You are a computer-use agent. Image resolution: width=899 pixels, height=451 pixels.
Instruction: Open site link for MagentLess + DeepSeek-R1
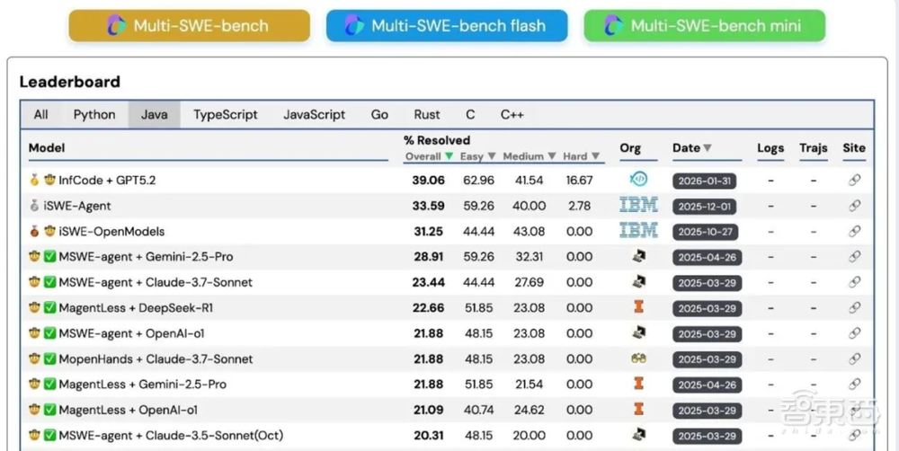(x=854, y=308)
